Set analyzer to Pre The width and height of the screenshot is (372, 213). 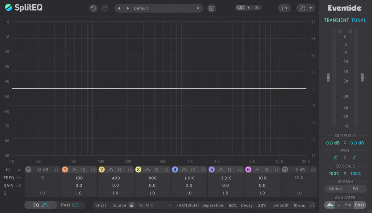[348, 205]
